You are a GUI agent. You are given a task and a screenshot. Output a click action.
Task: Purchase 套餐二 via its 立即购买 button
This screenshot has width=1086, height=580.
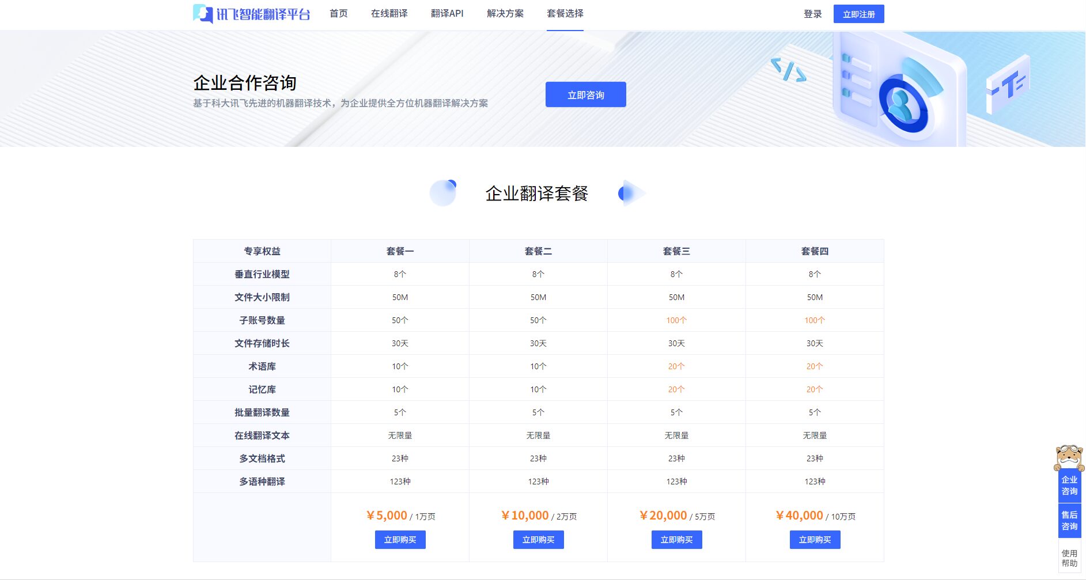pos(538,540)
